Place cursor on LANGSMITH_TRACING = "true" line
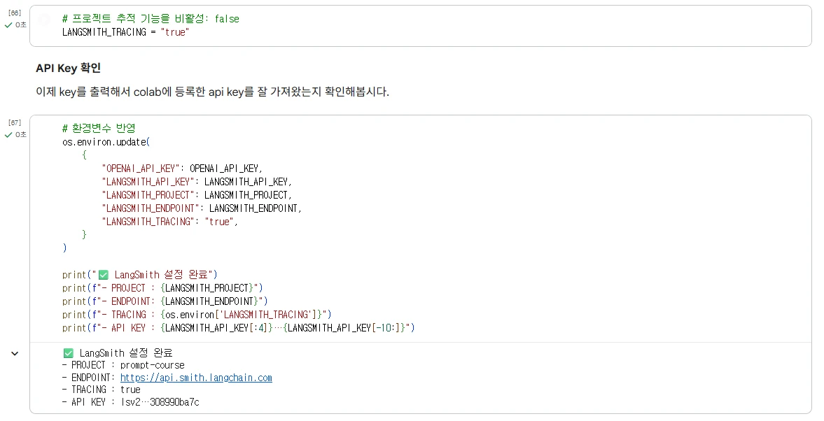 (x=126, y=32)
